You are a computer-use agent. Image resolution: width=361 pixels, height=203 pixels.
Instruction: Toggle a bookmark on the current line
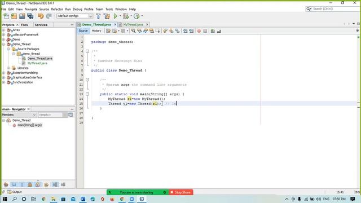coord(178,31)
